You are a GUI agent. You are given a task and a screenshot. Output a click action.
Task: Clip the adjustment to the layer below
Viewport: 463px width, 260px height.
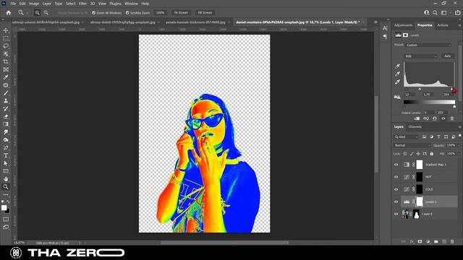click(x=417, y=118)
